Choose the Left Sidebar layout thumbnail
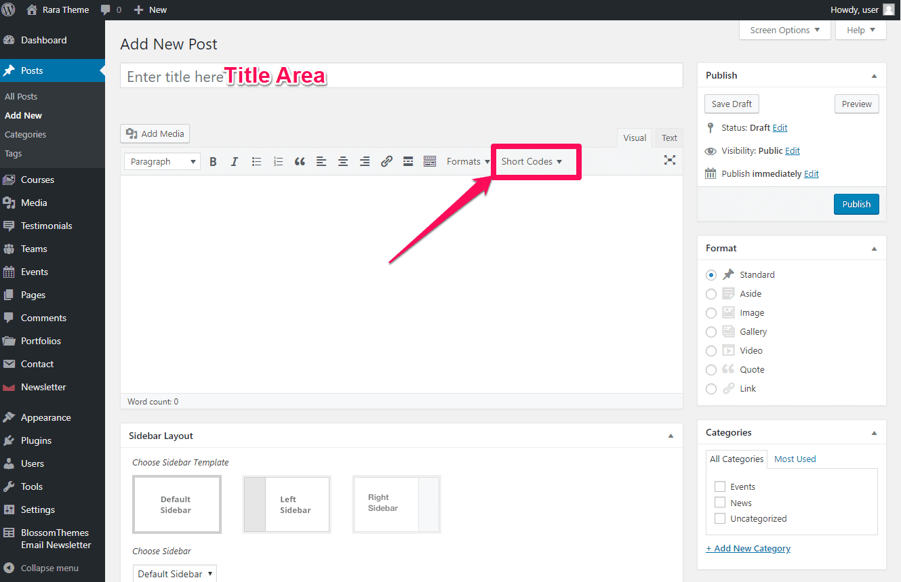The height and width of the screenshot is (582, 901). 287,504
